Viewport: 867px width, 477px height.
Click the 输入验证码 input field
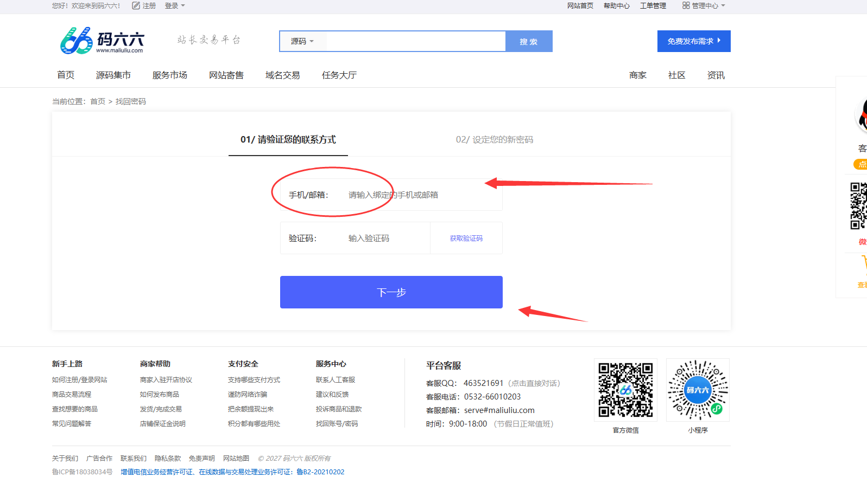[x=385, y=238]
